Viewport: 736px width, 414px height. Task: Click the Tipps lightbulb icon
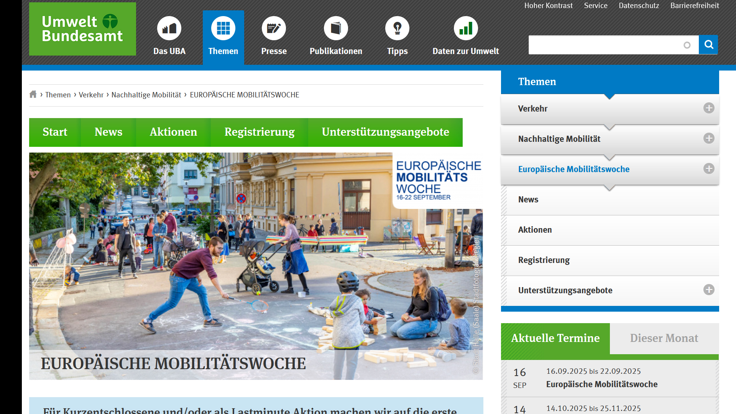tap(397, 28)
